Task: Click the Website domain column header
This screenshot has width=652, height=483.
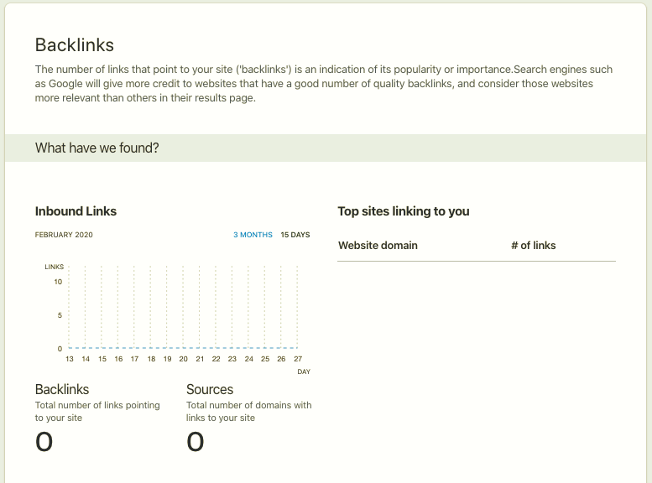Action: 378,246
